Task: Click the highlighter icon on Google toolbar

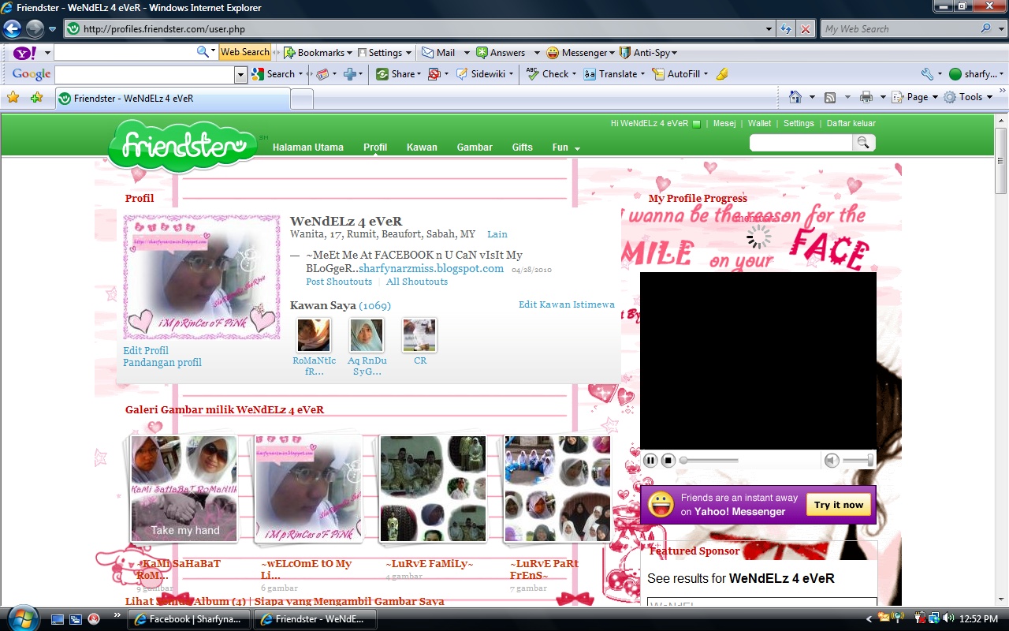Action: point(721,74)
